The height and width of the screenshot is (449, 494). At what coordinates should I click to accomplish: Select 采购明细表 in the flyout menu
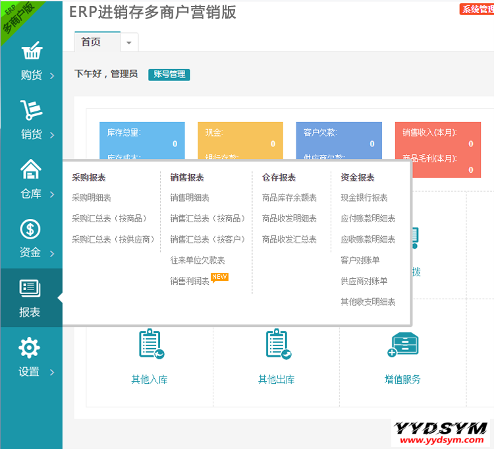(92, 198)
